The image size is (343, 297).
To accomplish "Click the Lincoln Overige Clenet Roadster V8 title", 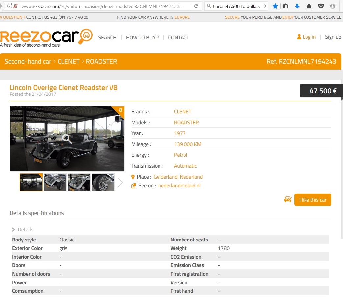I will pyautogui.click(x=63, y=88).
